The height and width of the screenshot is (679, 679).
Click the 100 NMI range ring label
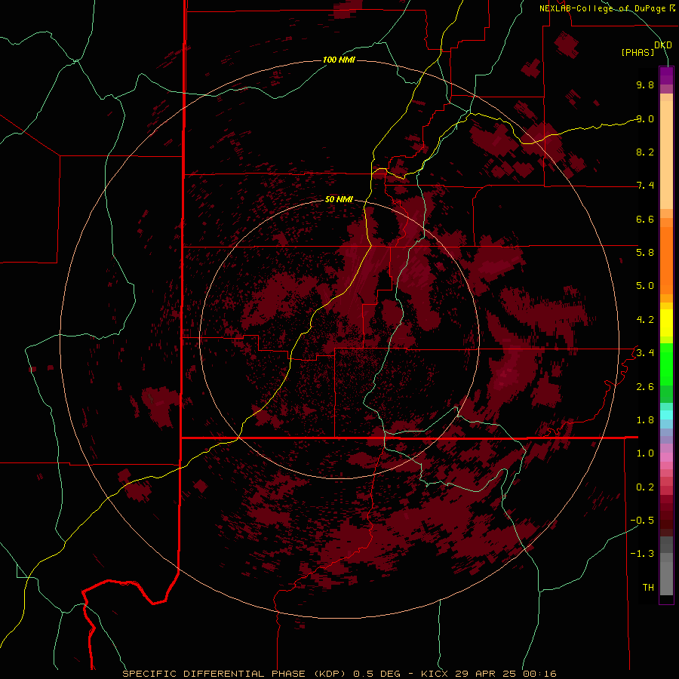pos(339,60)
